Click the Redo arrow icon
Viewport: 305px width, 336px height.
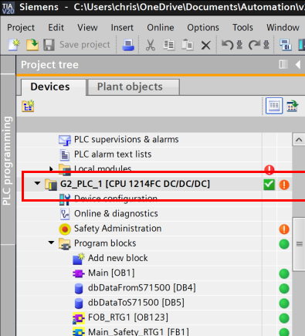pos(254,45)
